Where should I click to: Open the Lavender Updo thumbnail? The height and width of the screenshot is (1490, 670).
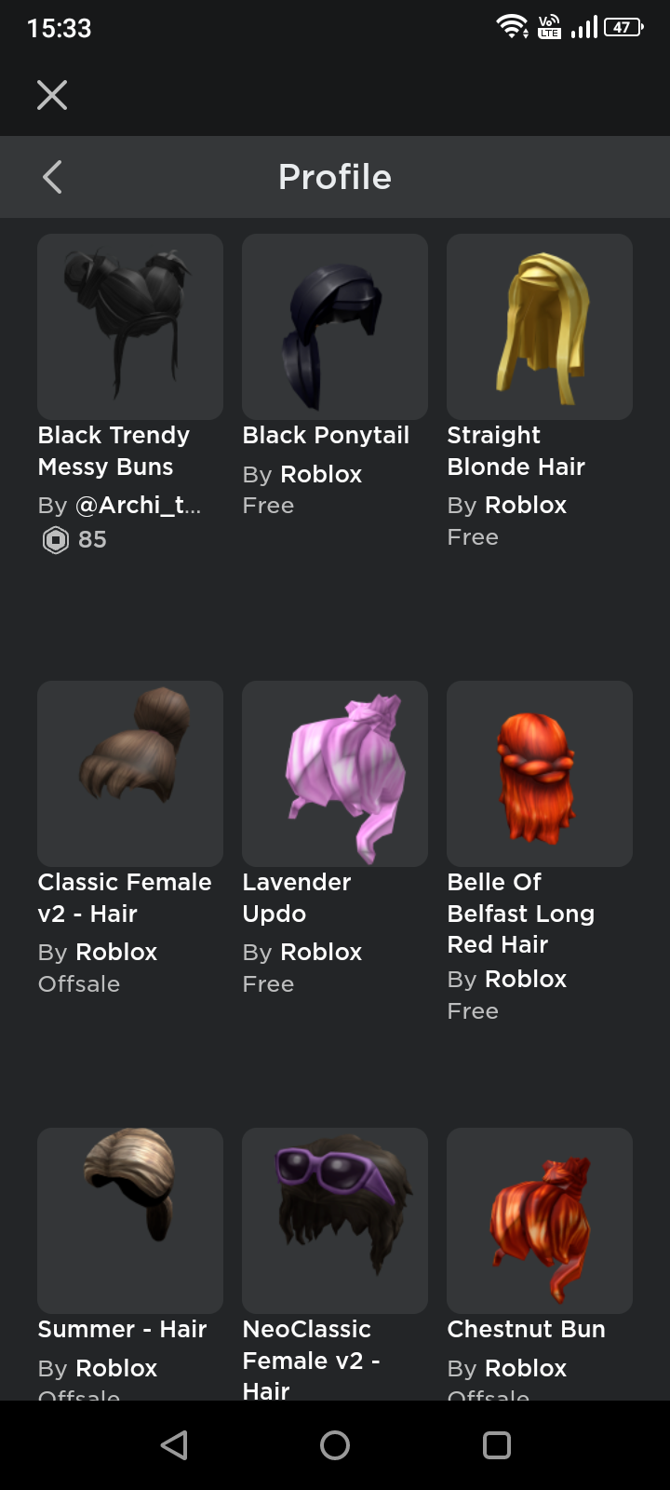pyautogui.click(x=335, y=774)
